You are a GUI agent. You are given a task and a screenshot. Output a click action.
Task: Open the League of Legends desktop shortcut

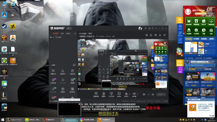pyautogui.click(x=4, y=95)
